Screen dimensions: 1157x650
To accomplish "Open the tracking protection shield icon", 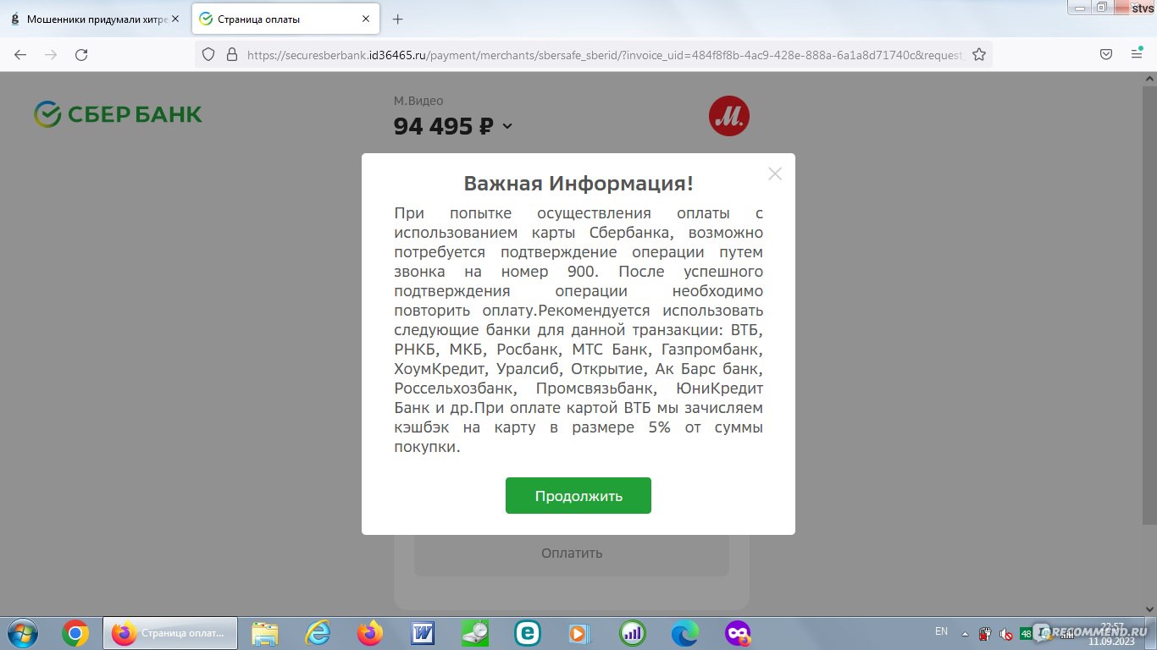I will click(x=209, y=54).
